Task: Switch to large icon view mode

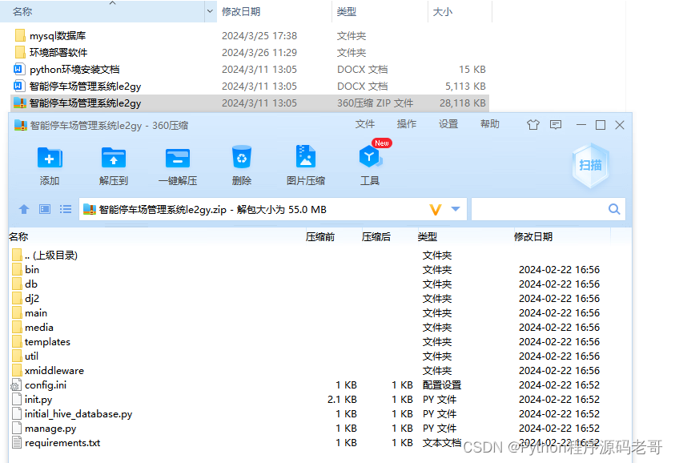Action: (x=45, y=209)
